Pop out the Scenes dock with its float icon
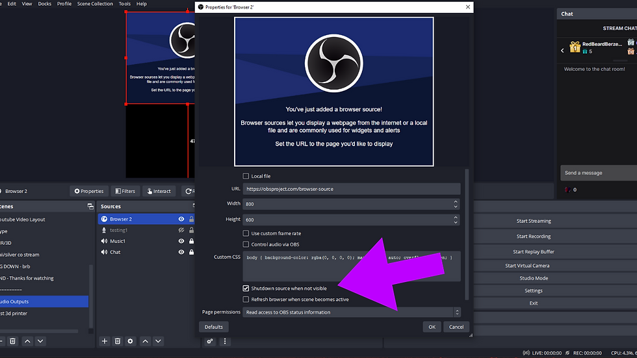Viewport: 637px width, 358px height. 90,207
